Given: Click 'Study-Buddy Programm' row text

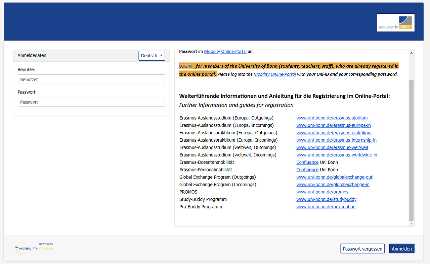Looking at the screenshot, I should coord(203,199).
